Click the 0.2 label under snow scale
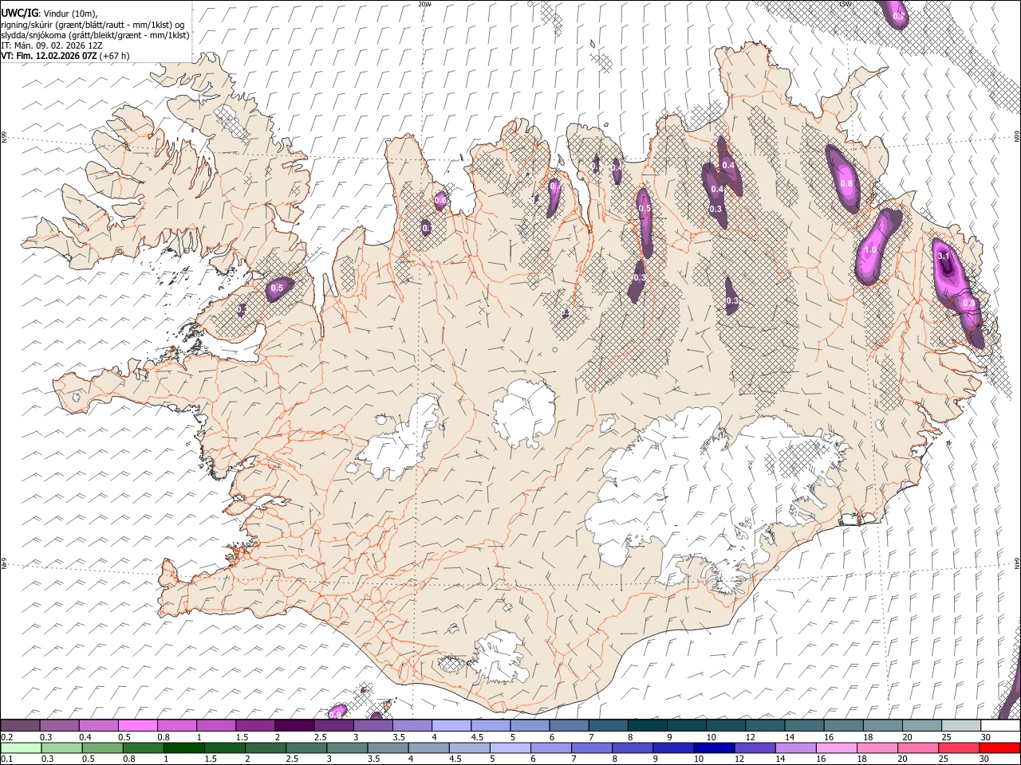This screenshot has height=765, width=1021. tap(6, 737)
